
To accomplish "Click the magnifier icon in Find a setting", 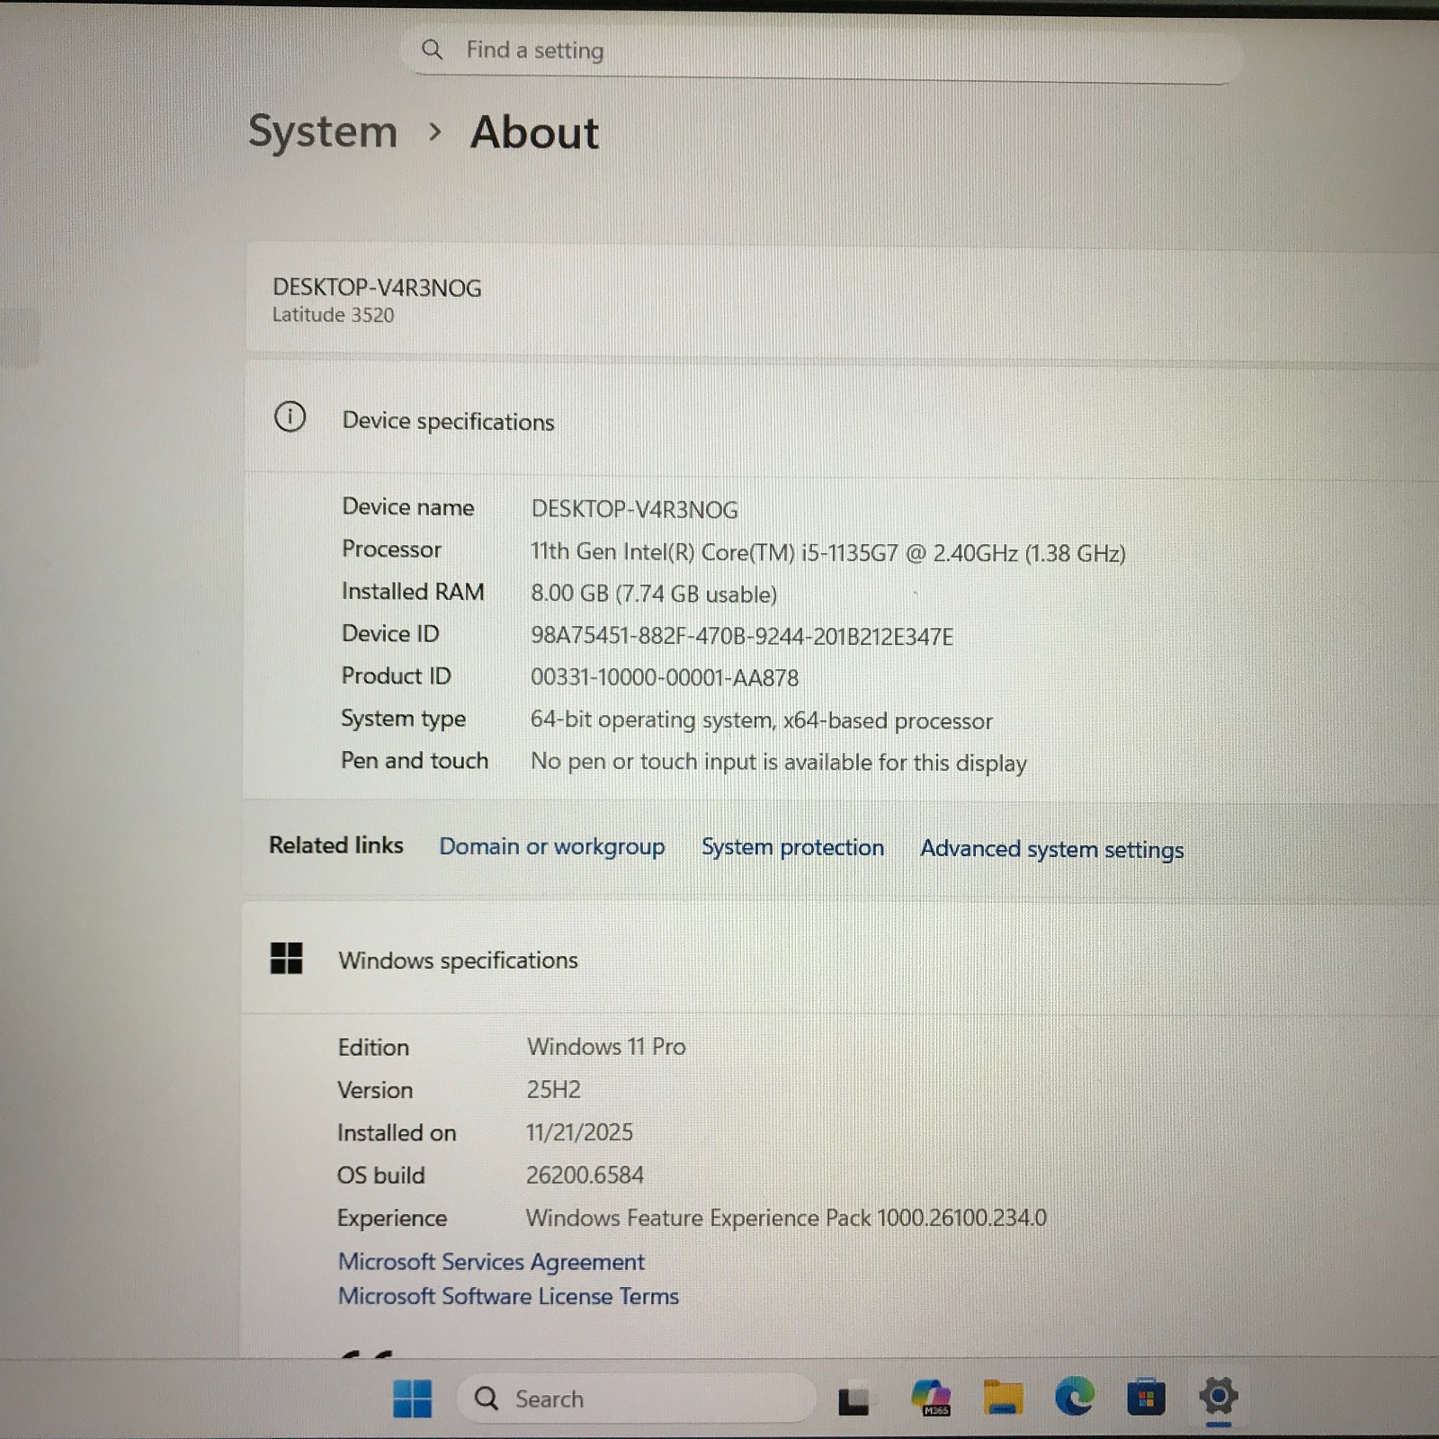I will click(432, 49).
